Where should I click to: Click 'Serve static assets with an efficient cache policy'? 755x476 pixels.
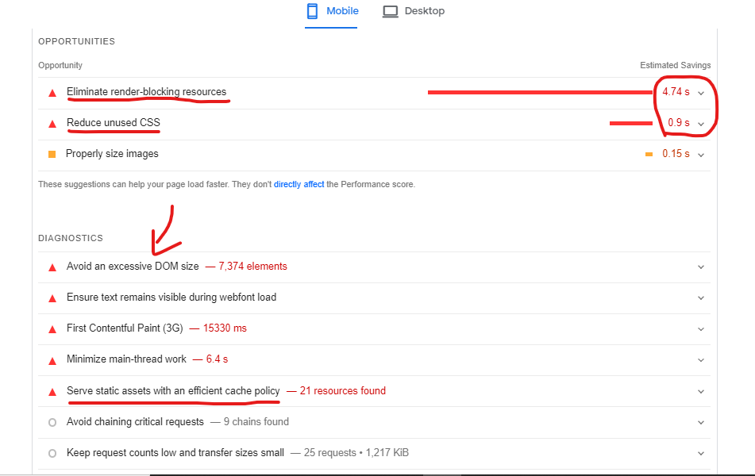click(x=173, y=390)
